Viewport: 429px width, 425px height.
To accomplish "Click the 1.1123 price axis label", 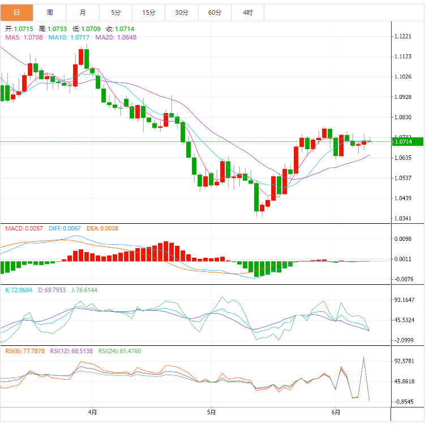I will 403,57.
